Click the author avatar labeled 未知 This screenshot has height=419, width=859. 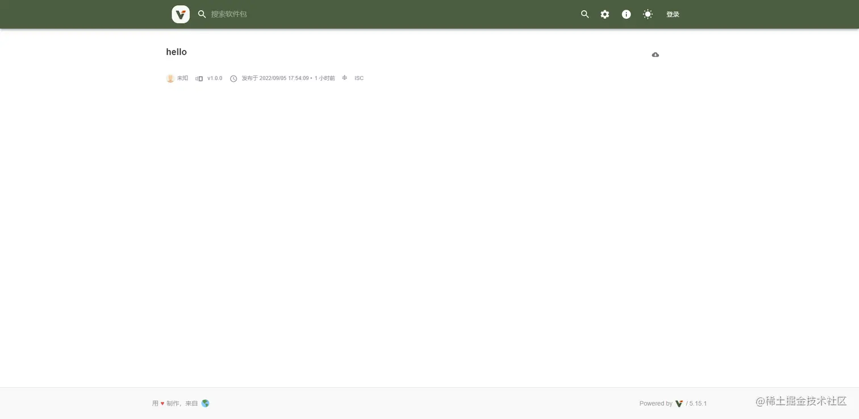(x=170, y=78)
